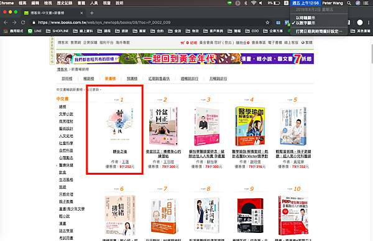Select 心理勵志 category in sidebar
Screen dimensions: 373x241
pos(66,158)
